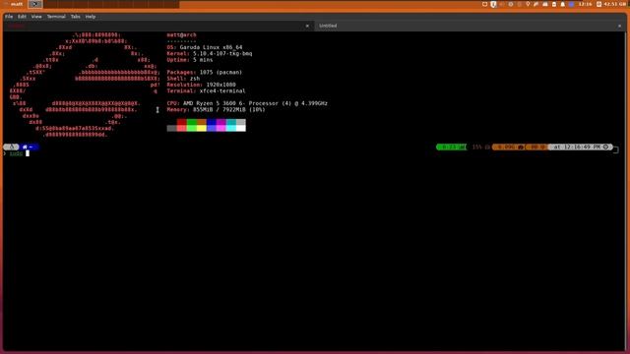Open the View menu
The image size is (630, 354).
pos(36,17)
